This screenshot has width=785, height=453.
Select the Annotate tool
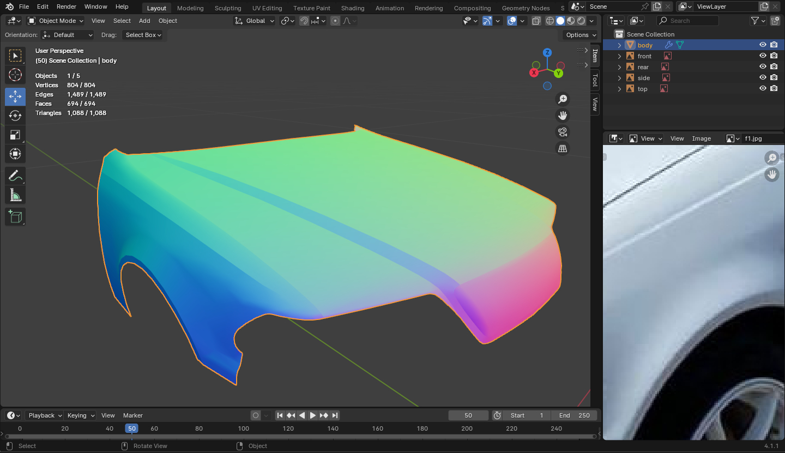pyautogui.click(x=15, y=176)
